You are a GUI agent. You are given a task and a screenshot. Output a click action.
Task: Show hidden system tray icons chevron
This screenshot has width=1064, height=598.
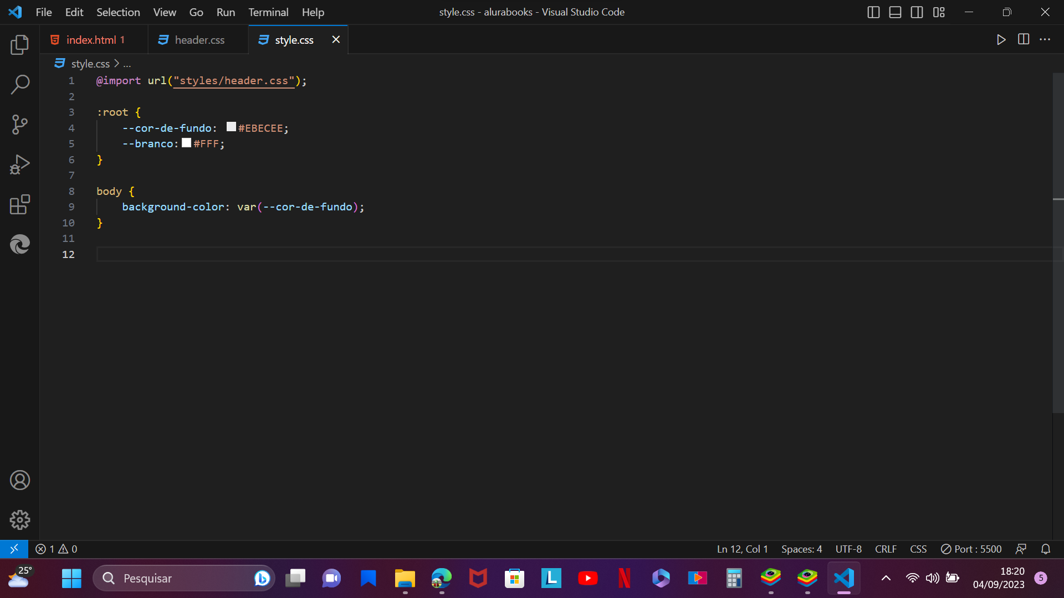(x=886, y=579)
